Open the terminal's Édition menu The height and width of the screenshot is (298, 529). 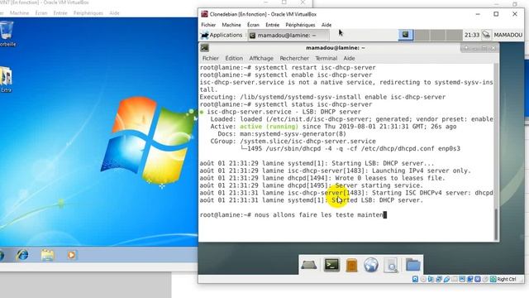pyautogui.click(x=234, y=58)
